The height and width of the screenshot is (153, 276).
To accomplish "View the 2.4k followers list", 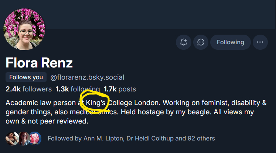I will pyautogui.click(x=29, y=89).
